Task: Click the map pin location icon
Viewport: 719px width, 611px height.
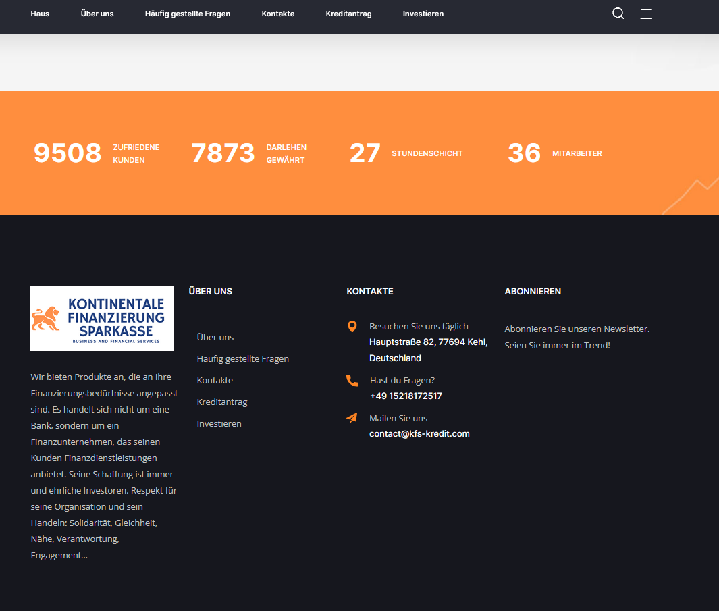Action: point(352,327)
